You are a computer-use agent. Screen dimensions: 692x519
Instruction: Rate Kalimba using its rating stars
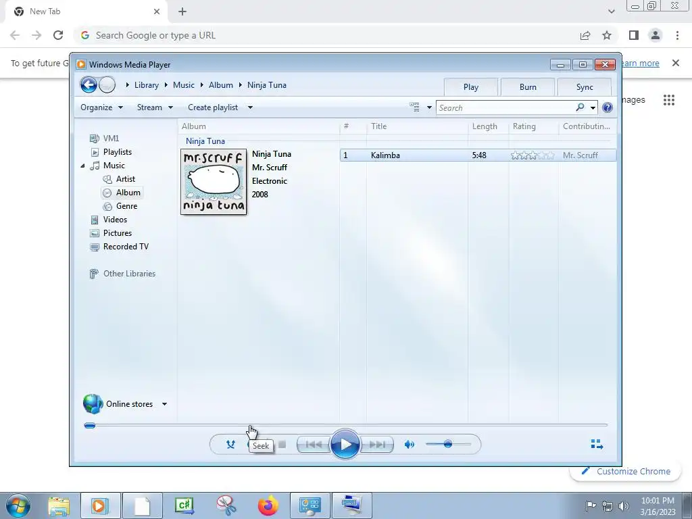coord(533,155)
